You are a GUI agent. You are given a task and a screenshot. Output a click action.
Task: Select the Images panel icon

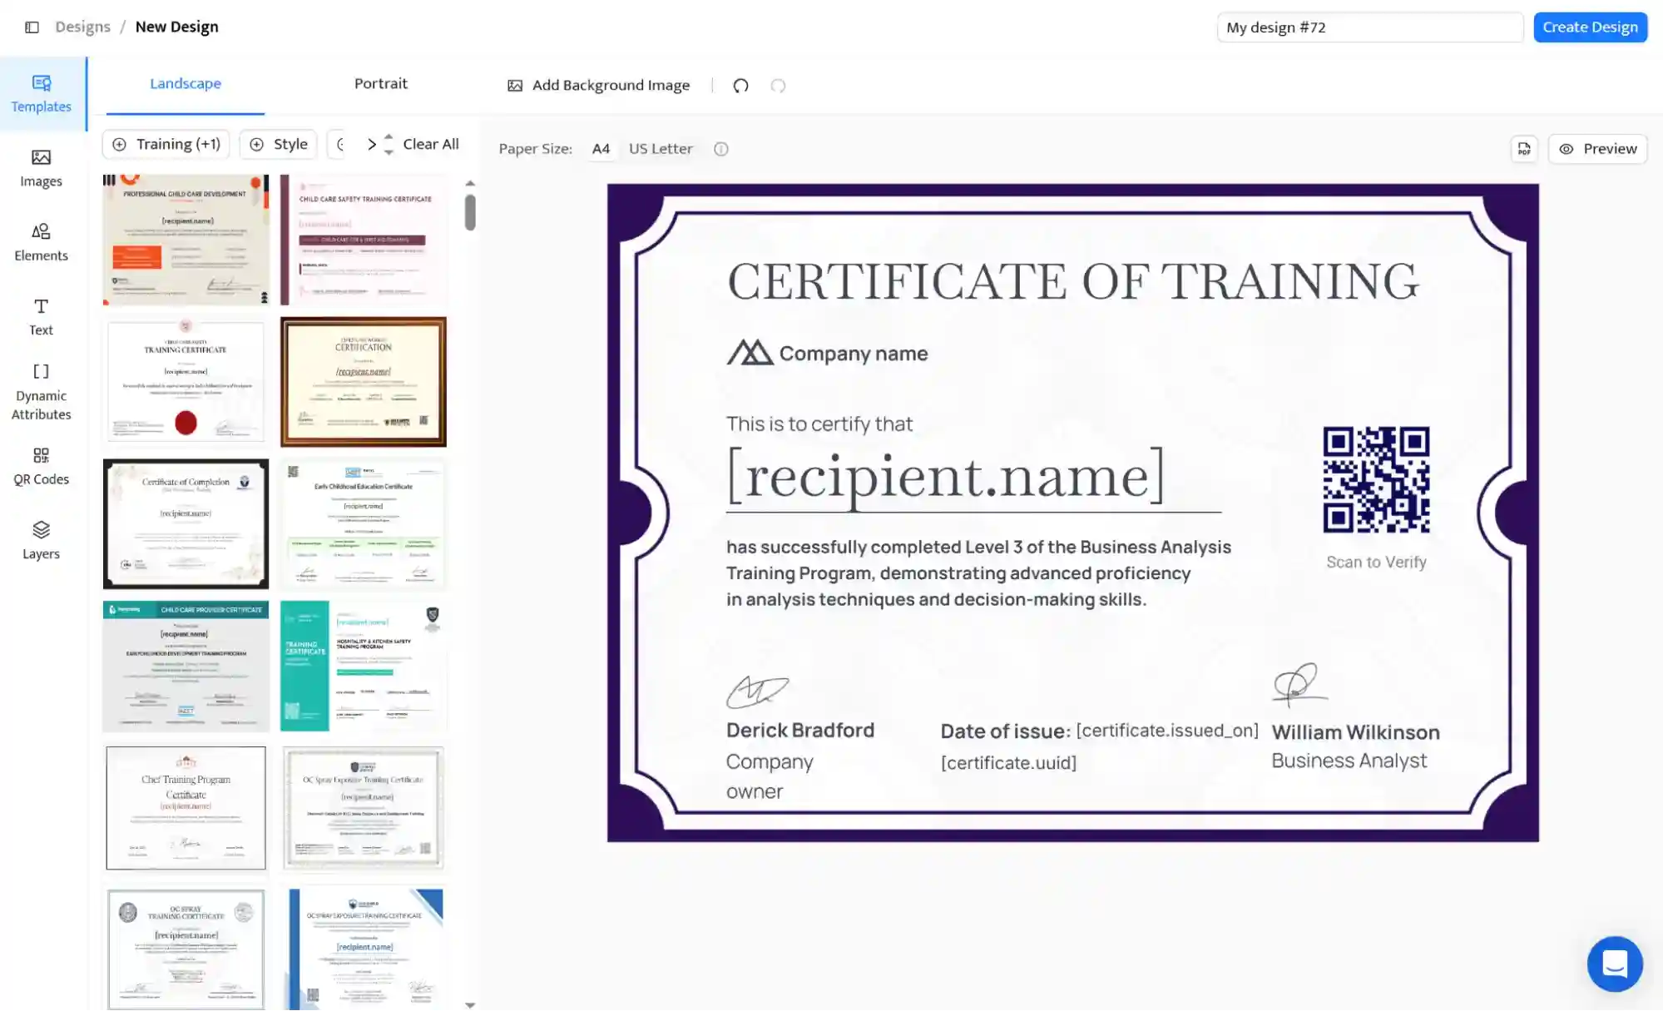(x=41, y=167)
